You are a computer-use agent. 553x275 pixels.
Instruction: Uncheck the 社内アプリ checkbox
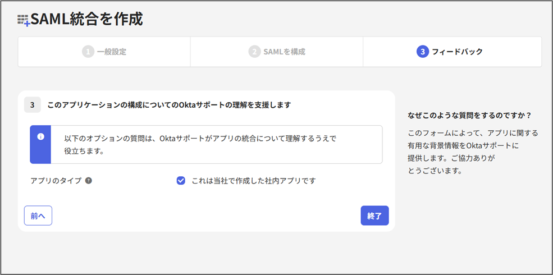[x=181, y=181]
